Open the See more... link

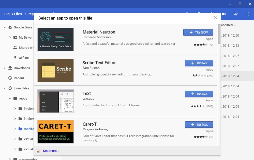pyautogui.click(x=51, y=151)
